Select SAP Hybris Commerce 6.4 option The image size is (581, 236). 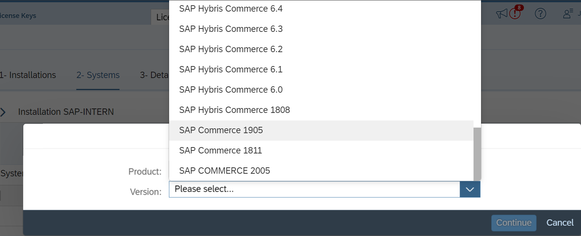pyautogui.click(x=231, y=9)
